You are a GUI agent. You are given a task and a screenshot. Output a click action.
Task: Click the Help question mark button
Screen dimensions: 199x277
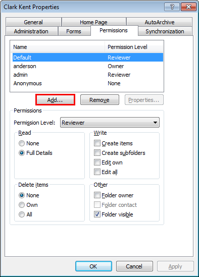pyautogui.click(x=172, y=7)
